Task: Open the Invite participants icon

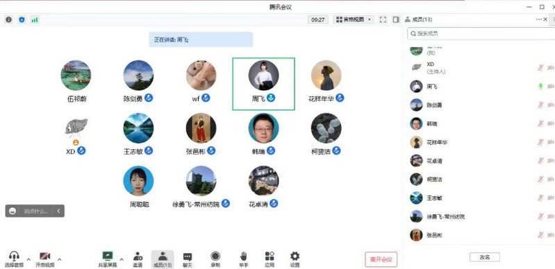Action: pos(138,259)
